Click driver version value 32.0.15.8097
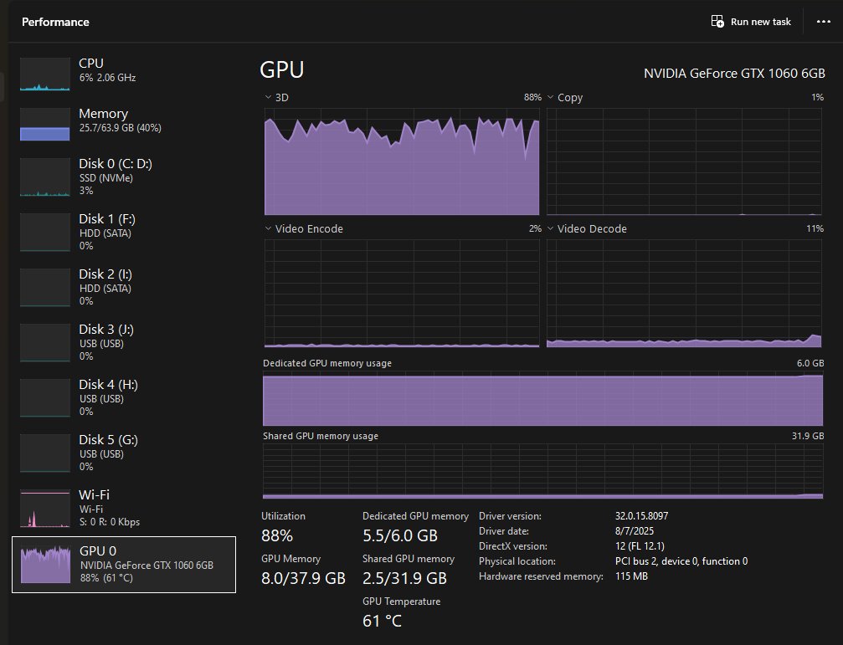This screenshot has height=645, width=843. (x=641, y=516)
